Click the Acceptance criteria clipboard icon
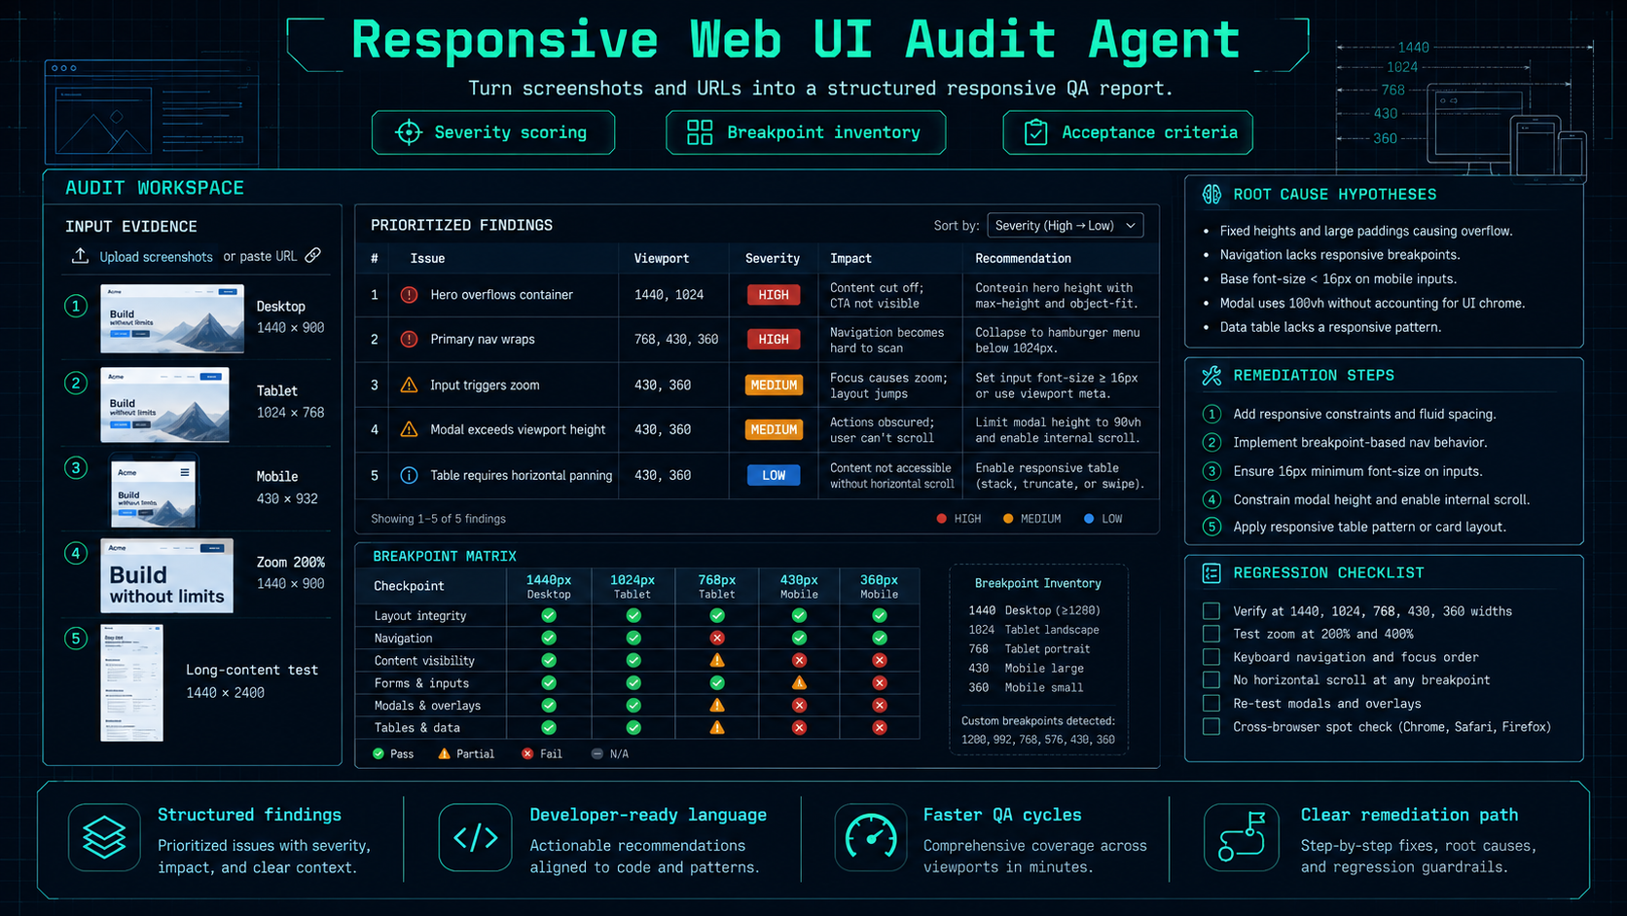This screenshot has width=1627, height=916. pyautogui.click(x=1035, y=132)
